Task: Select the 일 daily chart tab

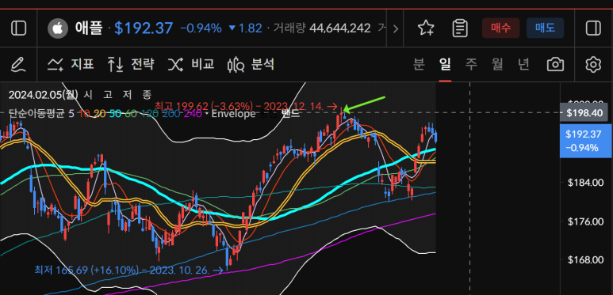Action: [445, 64]
